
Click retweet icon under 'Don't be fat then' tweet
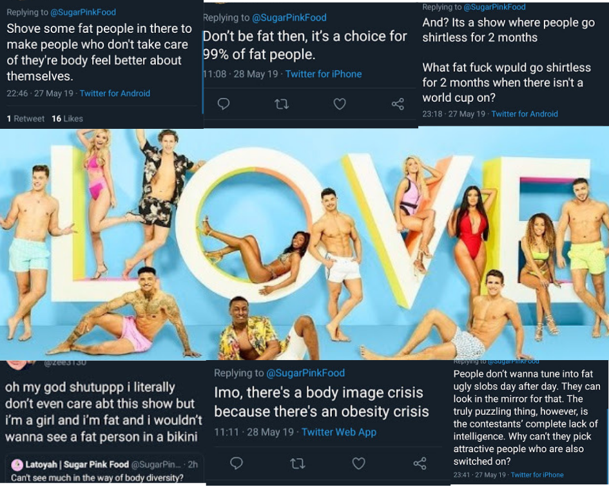coord(282,104)
